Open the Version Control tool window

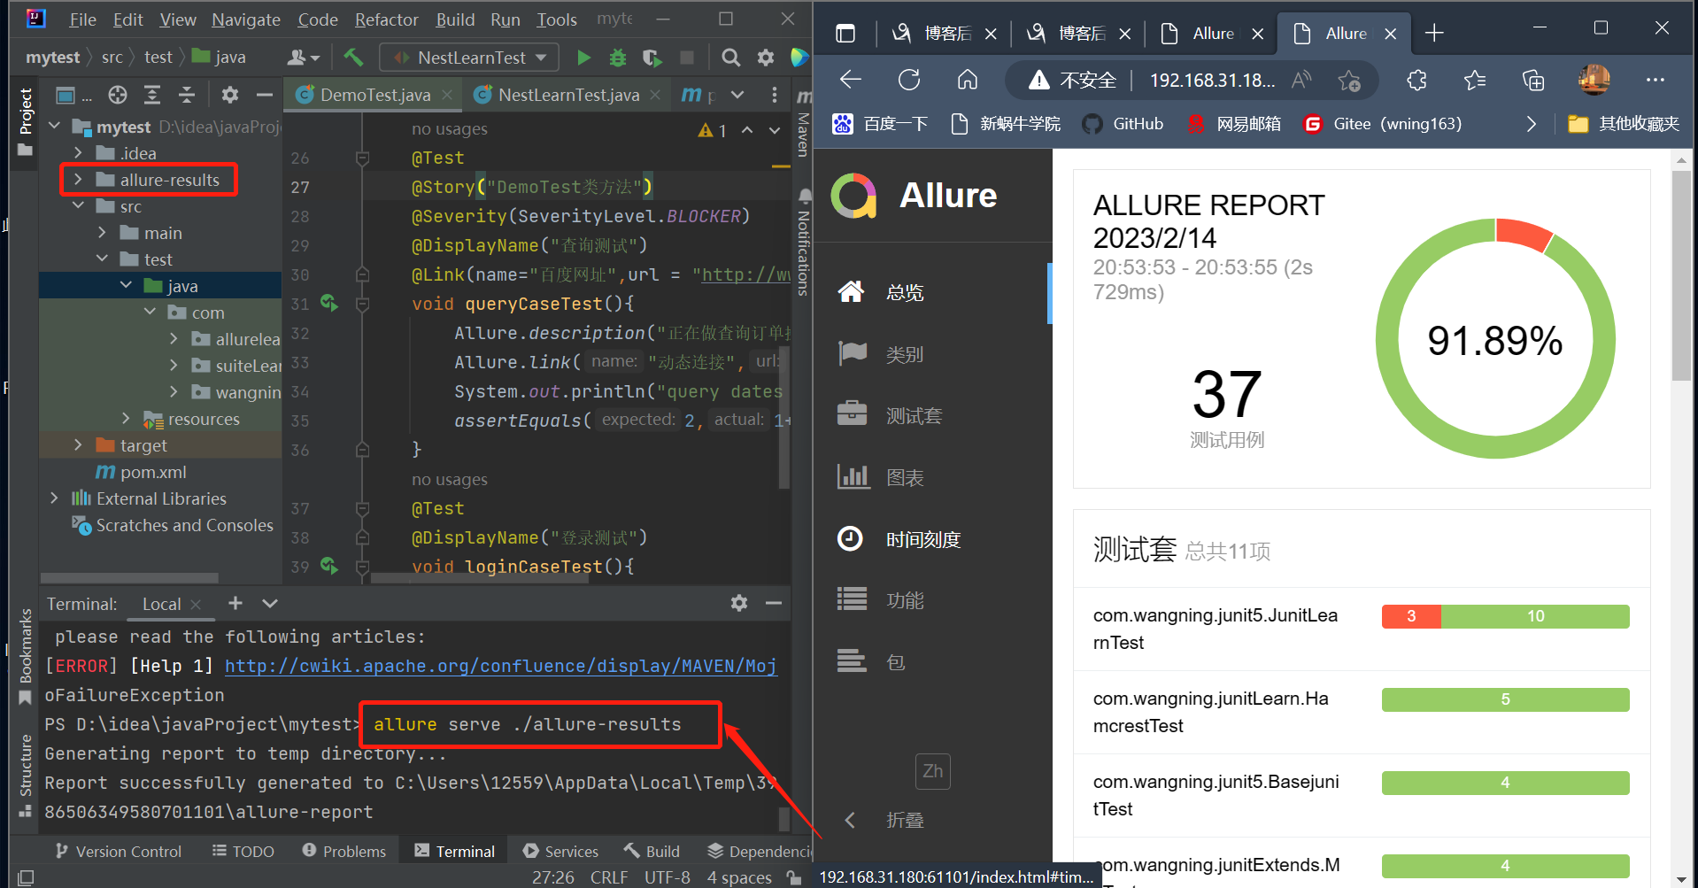pyautogui.click(x=119, y=851)
